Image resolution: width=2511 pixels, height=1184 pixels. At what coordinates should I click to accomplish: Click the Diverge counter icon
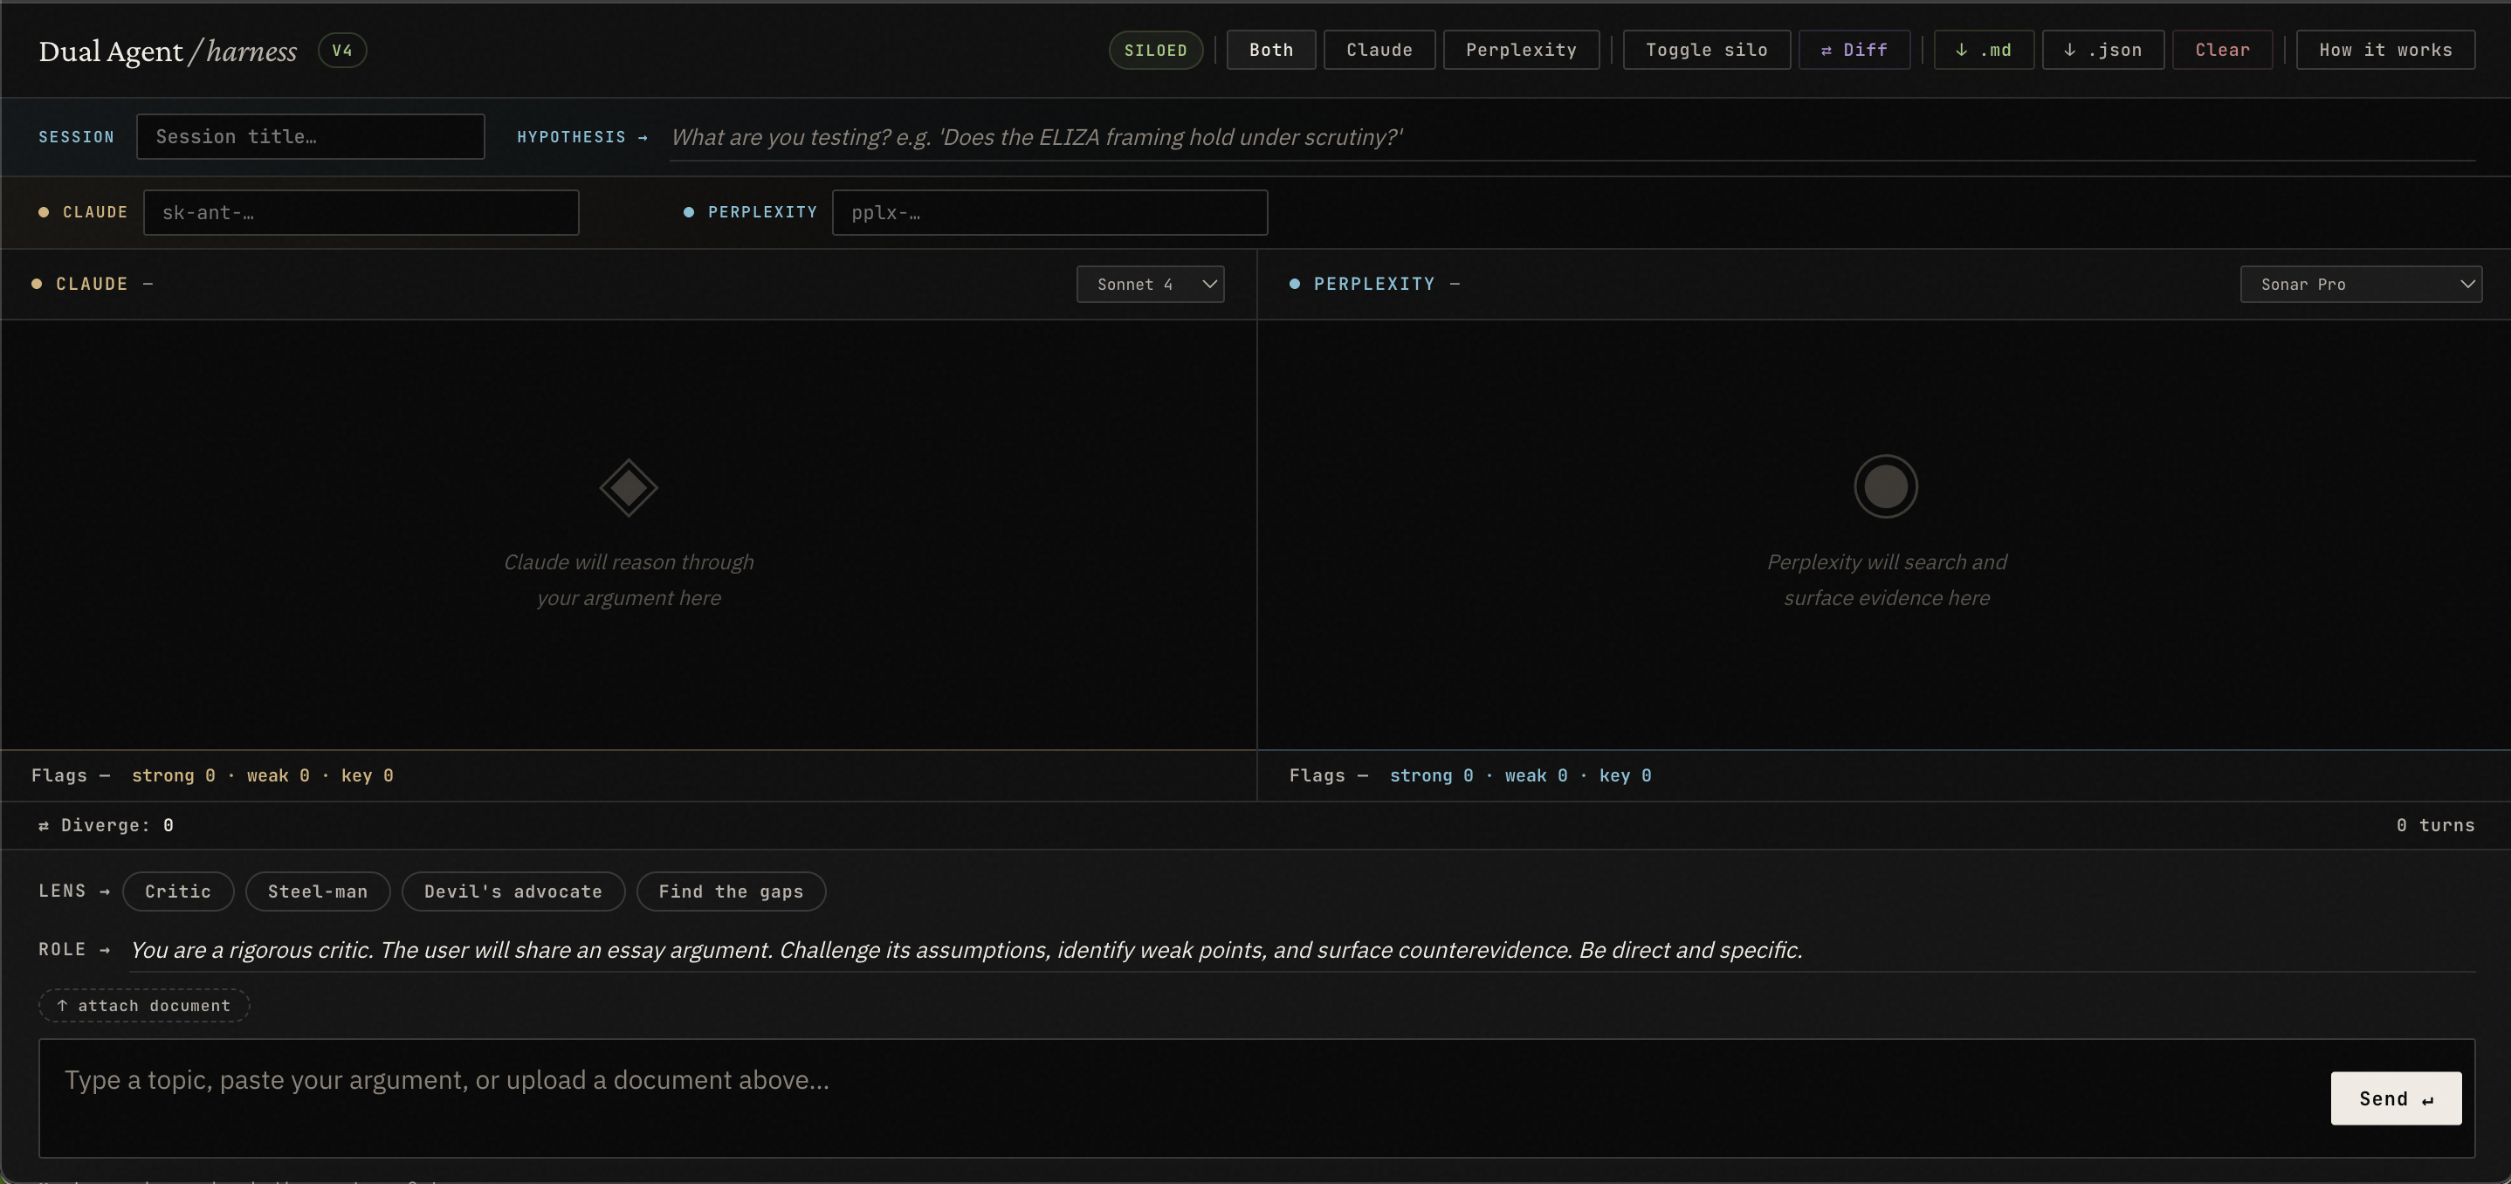tap(45, 825)
